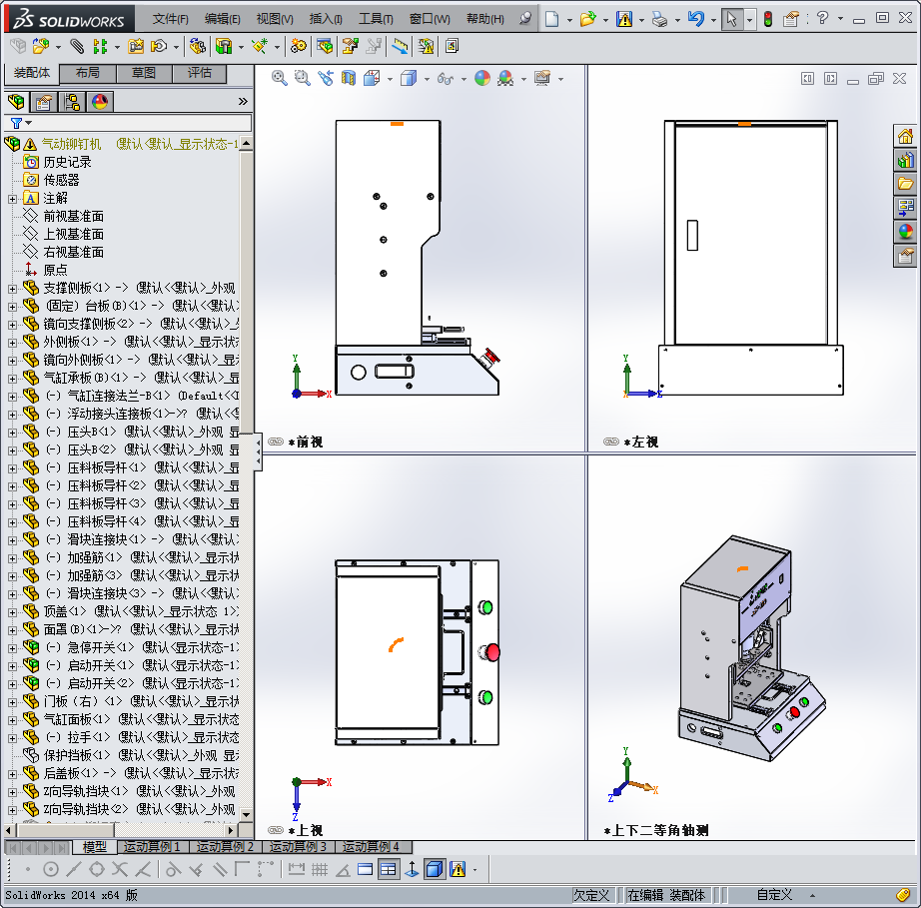Viewport: 921px width, 908px height.
Task: Click the Section View icon
Action: point(349,78)
